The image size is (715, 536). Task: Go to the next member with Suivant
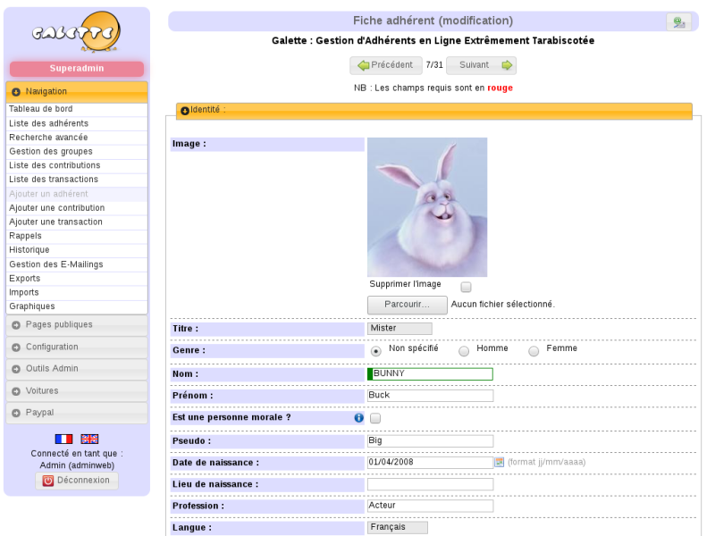(x=481, y=65)
